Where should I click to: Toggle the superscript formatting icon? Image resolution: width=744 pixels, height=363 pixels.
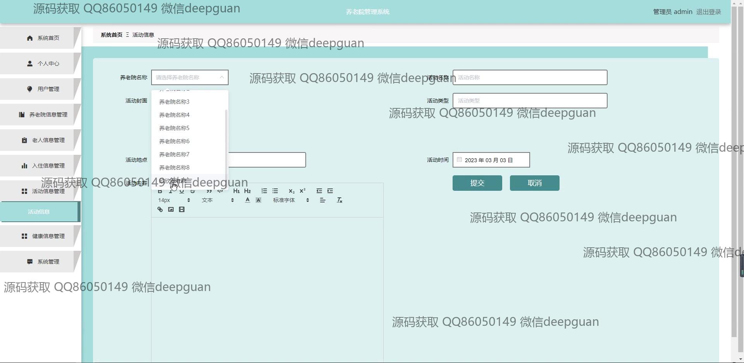pyautogui.click(x=303, y=191)
